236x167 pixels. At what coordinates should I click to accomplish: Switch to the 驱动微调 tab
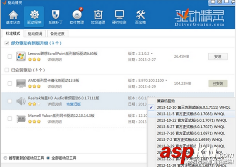pos(35,34)
